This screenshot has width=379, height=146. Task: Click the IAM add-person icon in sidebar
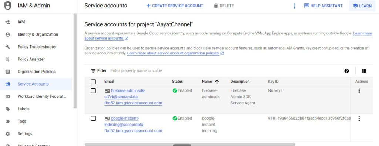[x=8, y=22]
